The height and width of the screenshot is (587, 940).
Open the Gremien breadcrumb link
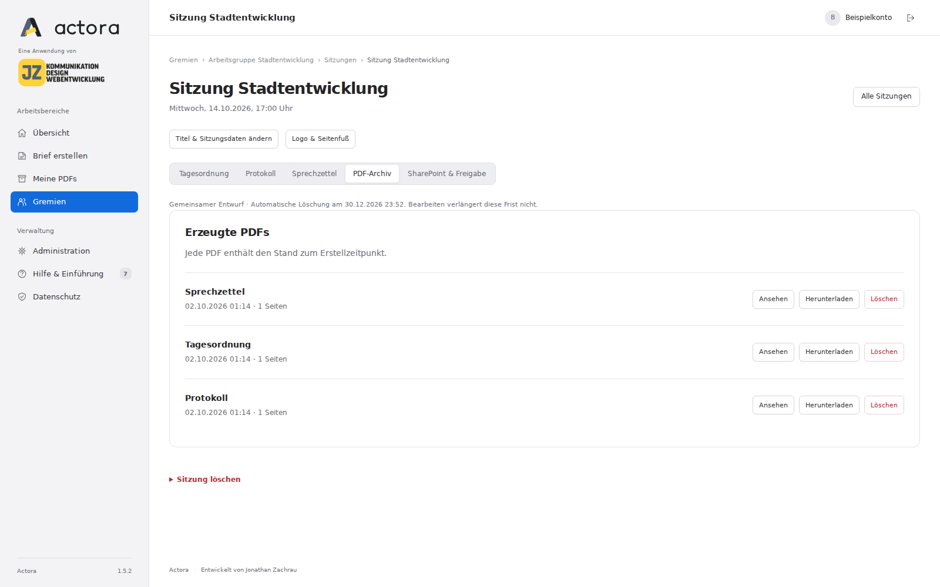(183, 60)
